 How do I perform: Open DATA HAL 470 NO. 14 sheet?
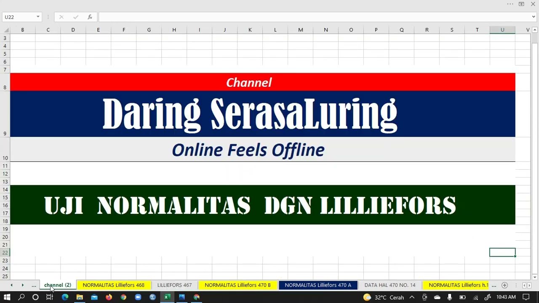(x=390, y=285)
